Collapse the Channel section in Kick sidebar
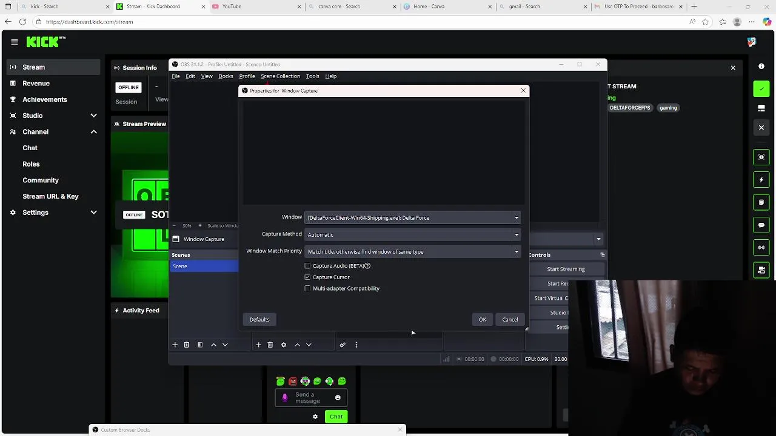The height and width of the screenshot is (436, 776). [93, 131]
